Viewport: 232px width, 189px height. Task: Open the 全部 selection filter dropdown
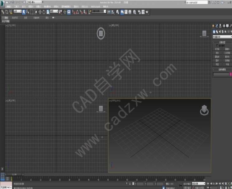[18, 11]
